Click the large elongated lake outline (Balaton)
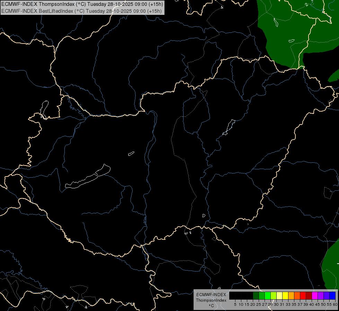The width and height of the screenshot is (339, 311). point(88,177)
